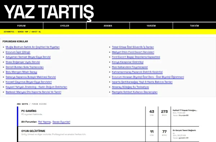Image resolution: width=216 pixels, height=142 pixels.
Task: View profile of user görkem-61
Action: (183, 138)
